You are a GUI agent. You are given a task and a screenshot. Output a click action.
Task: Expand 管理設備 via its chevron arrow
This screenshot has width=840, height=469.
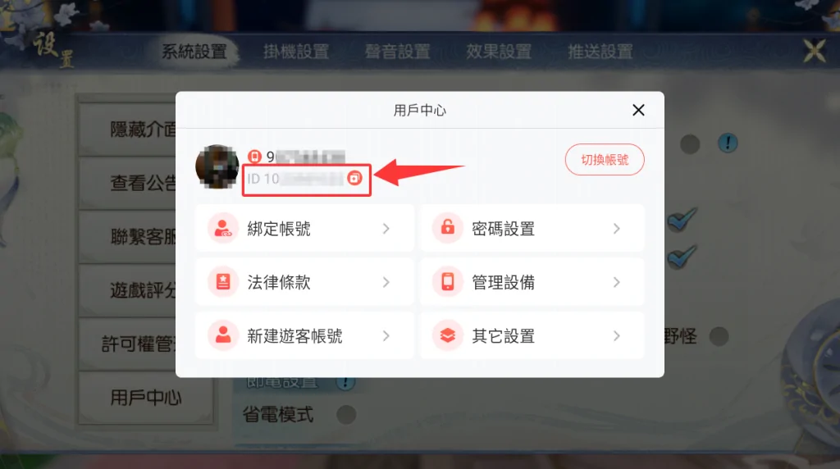[x=617, y=282]
